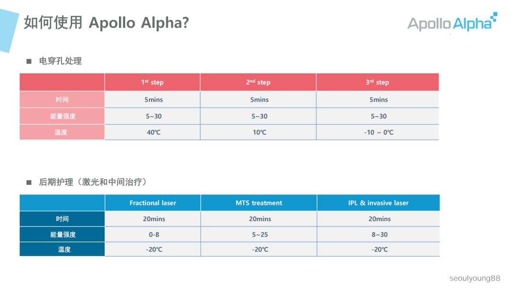516x290 pixels.
Task: Select the 1st step header cell
Action: point(152,82)
